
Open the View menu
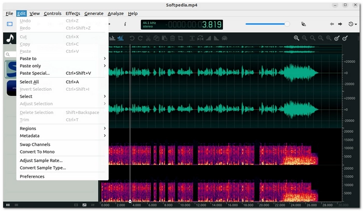35,13
